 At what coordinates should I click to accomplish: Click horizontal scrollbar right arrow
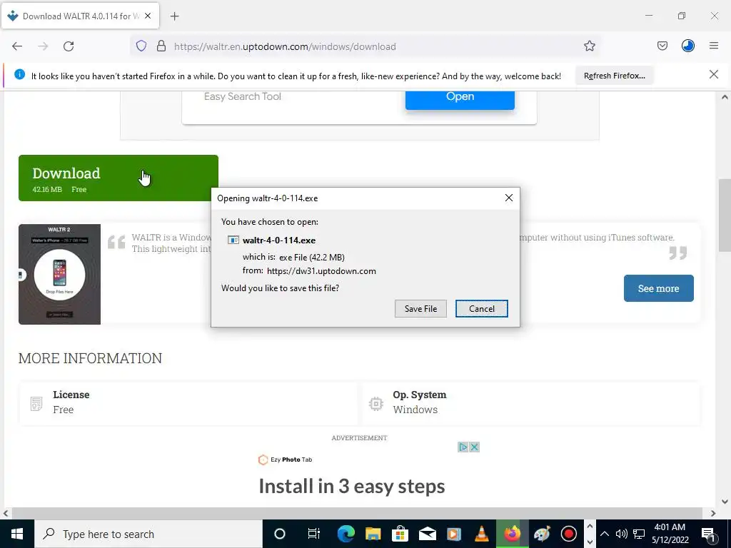713,513
